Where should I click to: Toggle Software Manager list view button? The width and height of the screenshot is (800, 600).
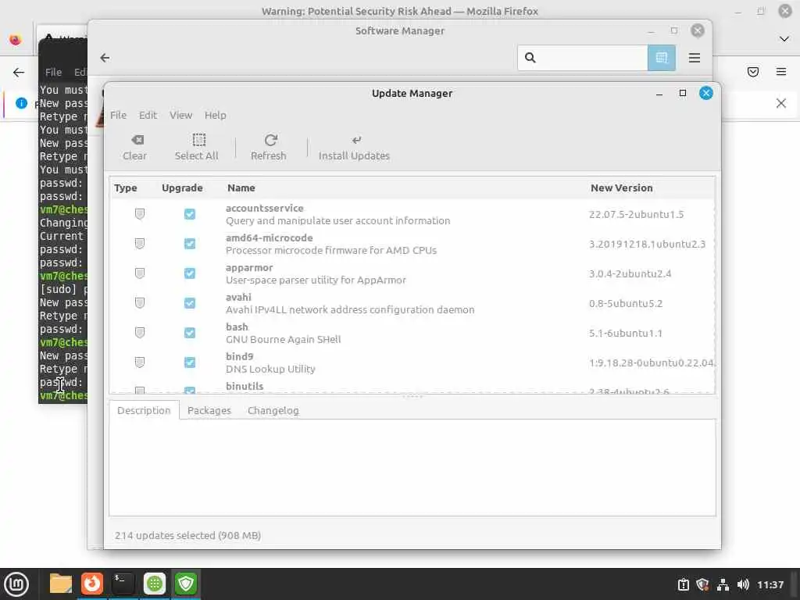click(662, 58)
